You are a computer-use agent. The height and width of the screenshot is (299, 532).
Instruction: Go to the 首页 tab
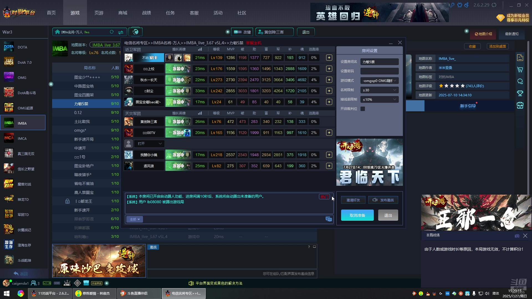tap(51, 13)
